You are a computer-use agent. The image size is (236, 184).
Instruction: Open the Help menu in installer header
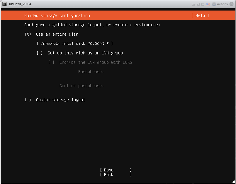(200, 16)
